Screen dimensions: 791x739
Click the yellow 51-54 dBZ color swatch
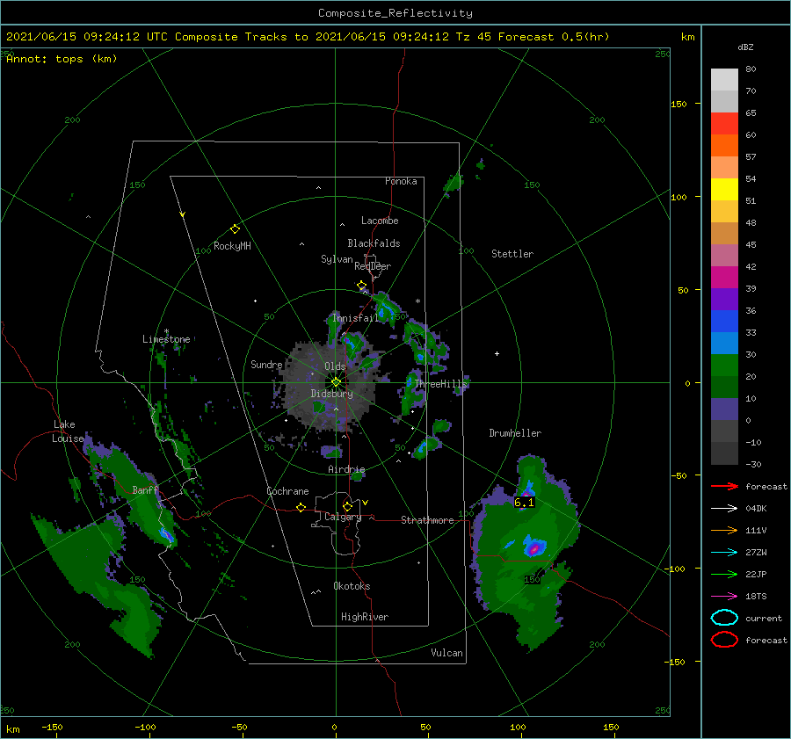(x=724, y=189)
